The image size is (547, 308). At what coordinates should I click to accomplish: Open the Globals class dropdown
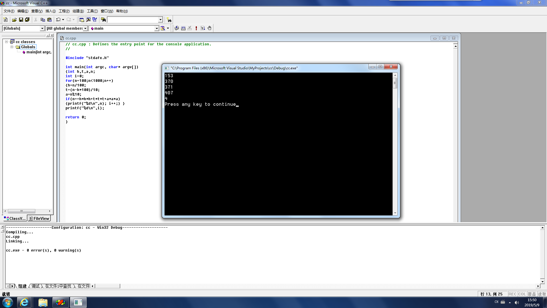coord(42,28)
